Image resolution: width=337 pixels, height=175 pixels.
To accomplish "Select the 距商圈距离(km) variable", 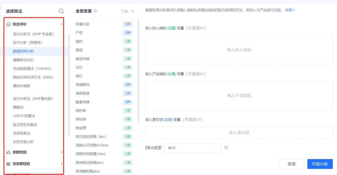I will tap(88, 171).
